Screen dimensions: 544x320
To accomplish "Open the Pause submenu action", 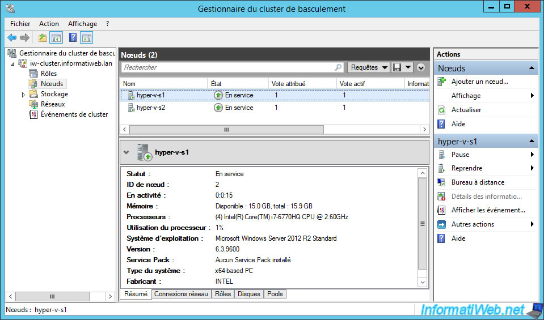I will click(x=486, y=155).
